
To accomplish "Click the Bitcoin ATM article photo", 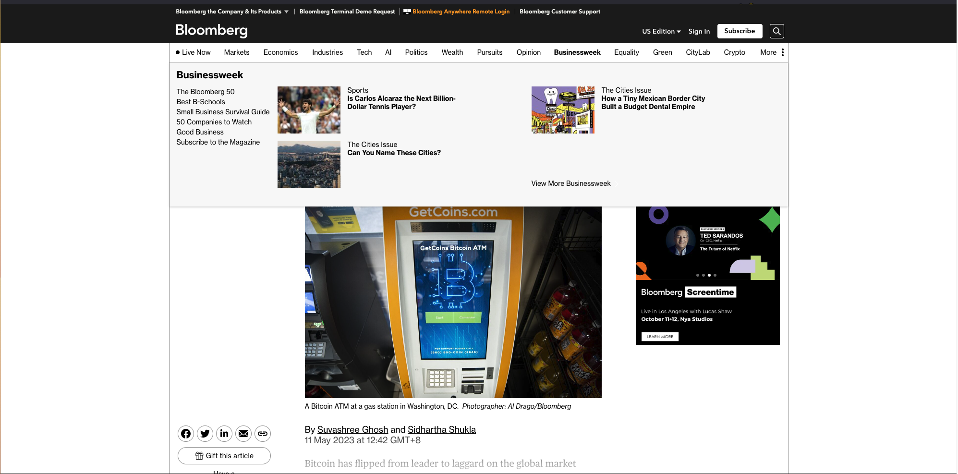I will coord(453,302).
